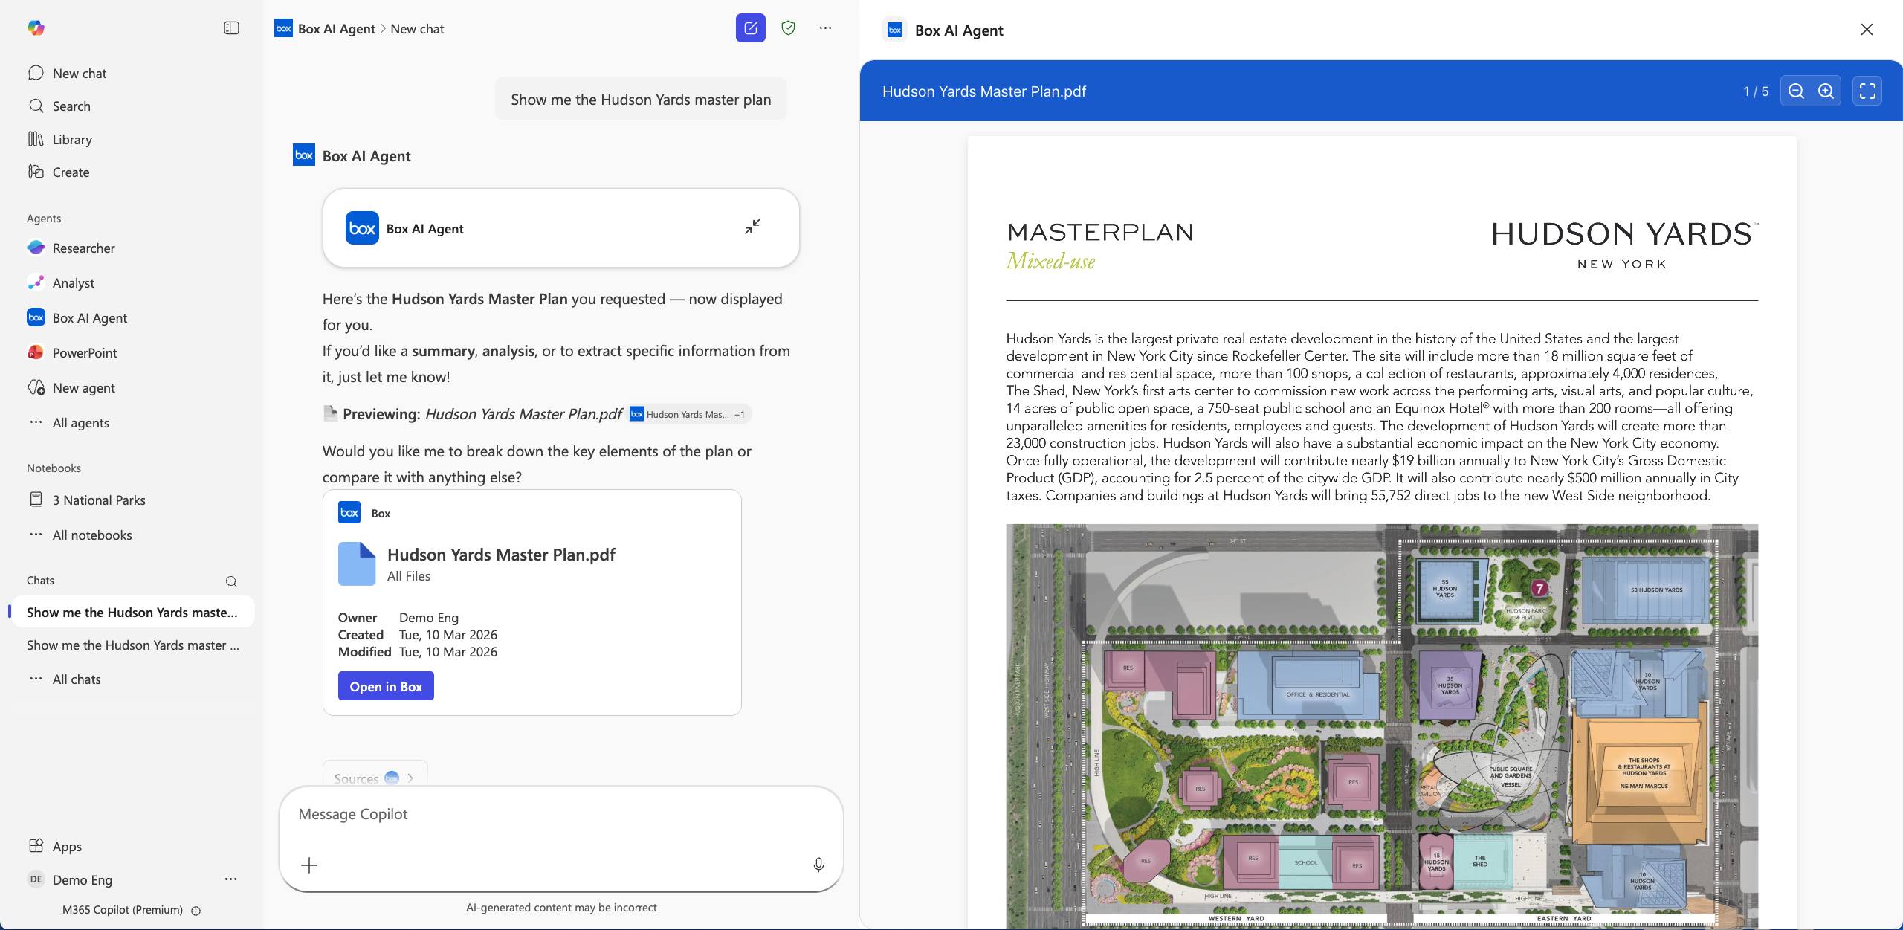
Task: Click the Open in Box button
Action: click(386, 686)
